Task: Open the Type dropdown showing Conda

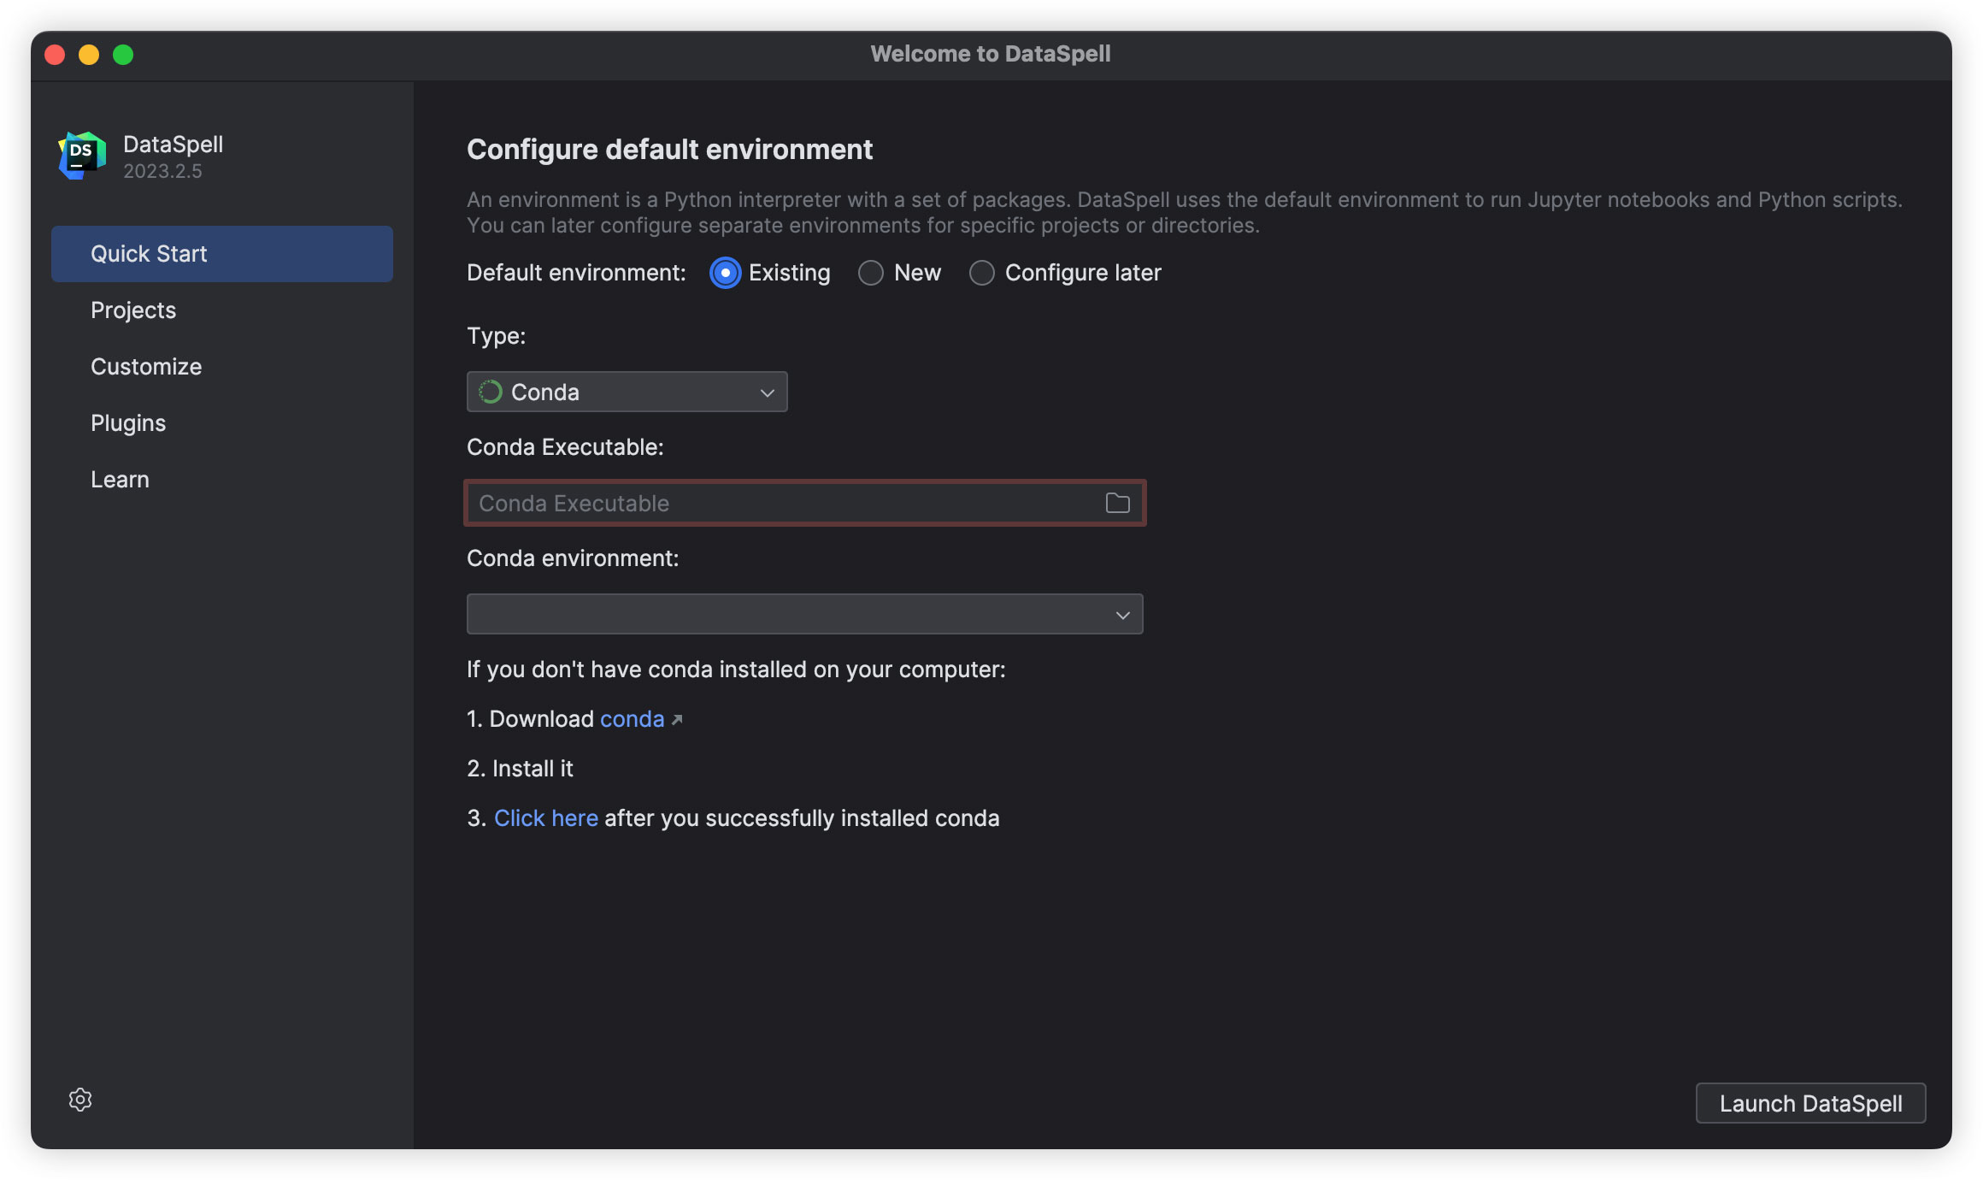Action: pos(627,392)
